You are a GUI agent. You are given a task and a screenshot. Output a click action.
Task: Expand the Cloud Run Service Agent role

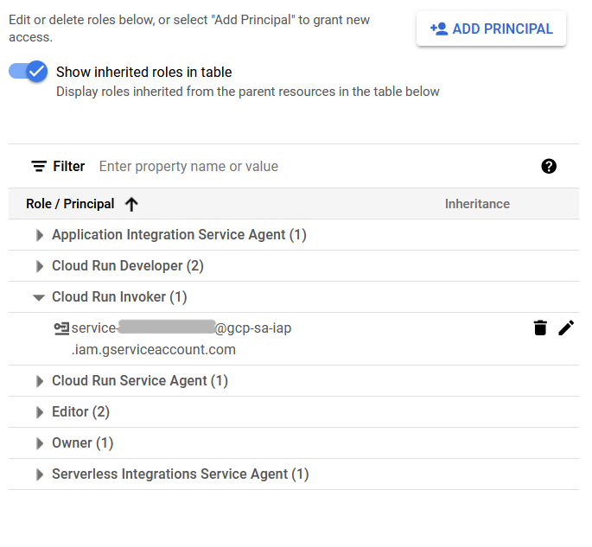pyautogui.click(x=39, y=381)
